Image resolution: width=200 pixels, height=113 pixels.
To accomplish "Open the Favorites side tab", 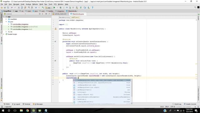I will [1, 96].
